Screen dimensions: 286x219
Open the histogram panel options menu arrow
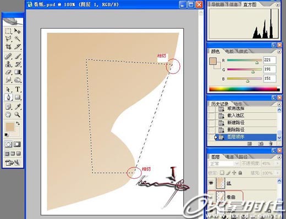click(278, 5)
